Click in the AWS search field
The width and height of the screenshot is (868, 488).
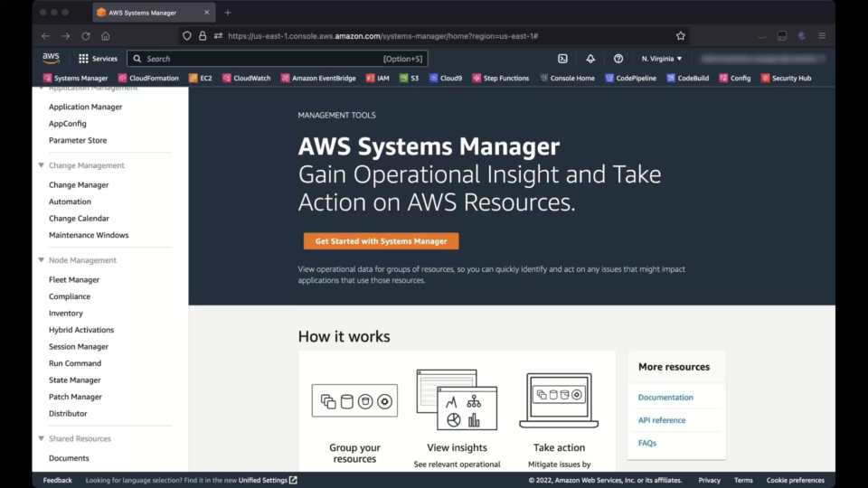[277, 59]
